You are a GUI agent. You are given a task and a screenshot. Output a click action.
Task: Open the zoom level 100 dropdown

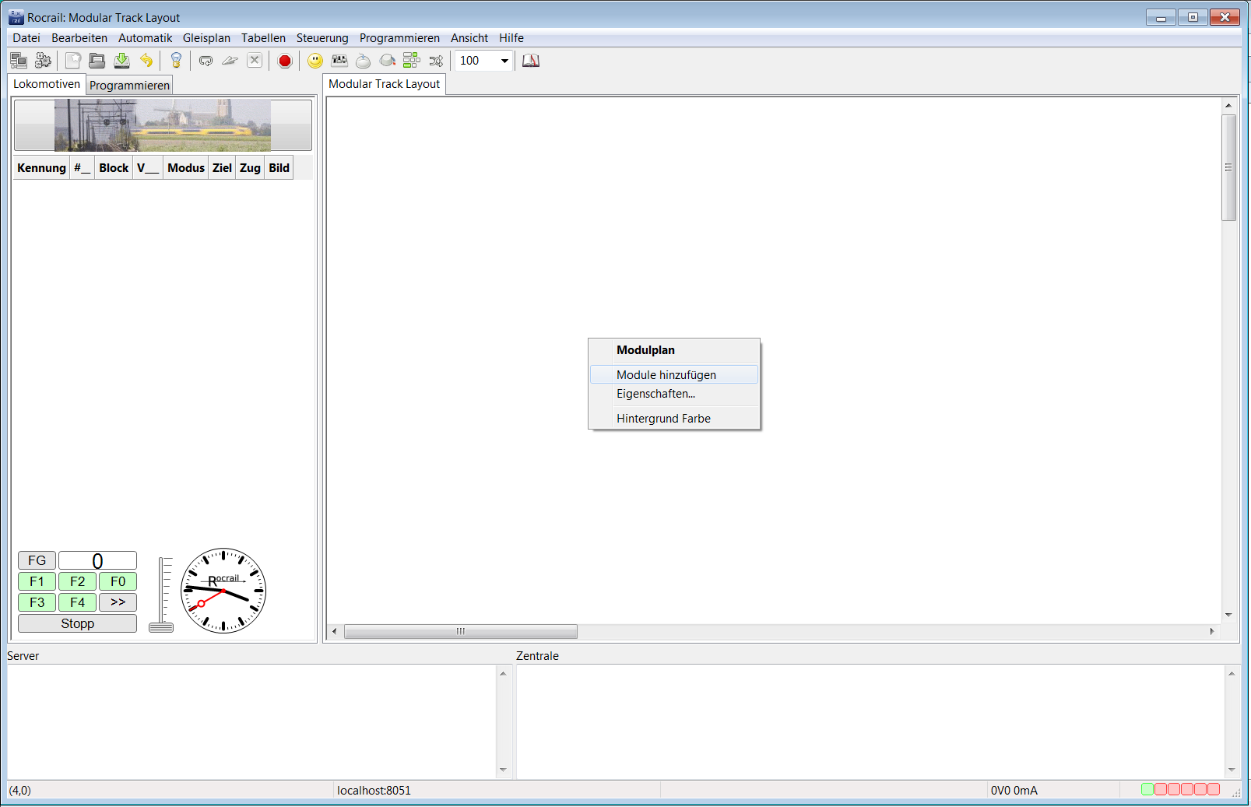pos(504,61)
